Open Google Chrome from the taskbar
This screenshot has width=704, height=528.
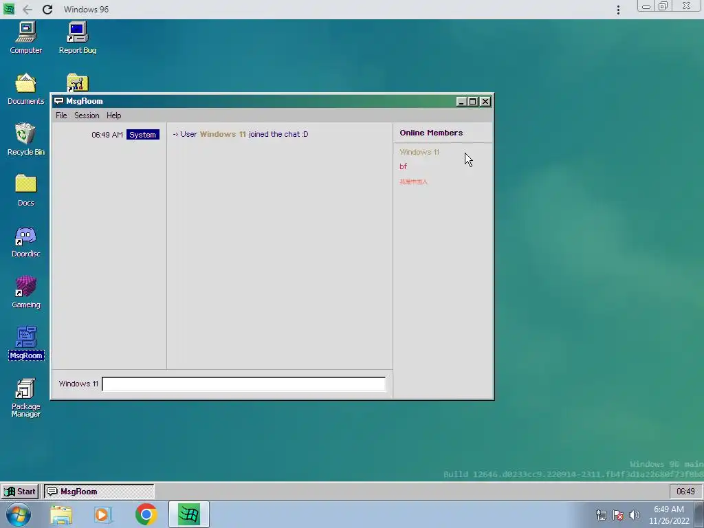[x=146, y=514]
